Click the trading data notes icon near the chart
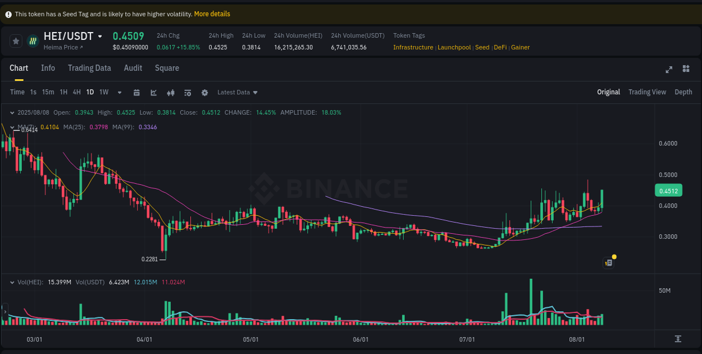The height and width of the screenshot is (354, 702). [x=608, y=262]
